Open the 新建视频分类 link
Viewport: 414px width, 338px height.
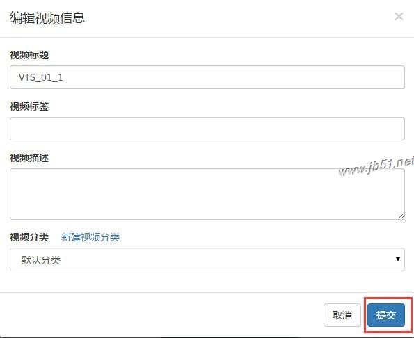(90, 237)
